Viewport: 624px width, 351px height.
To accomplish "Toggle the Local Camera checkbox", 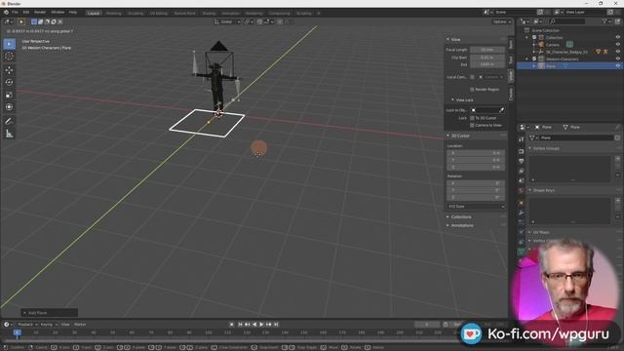I will pyautogui.click(x=472, y=77).
